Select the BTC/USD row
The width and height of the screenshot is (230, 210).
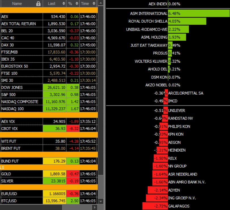(49, 201)
